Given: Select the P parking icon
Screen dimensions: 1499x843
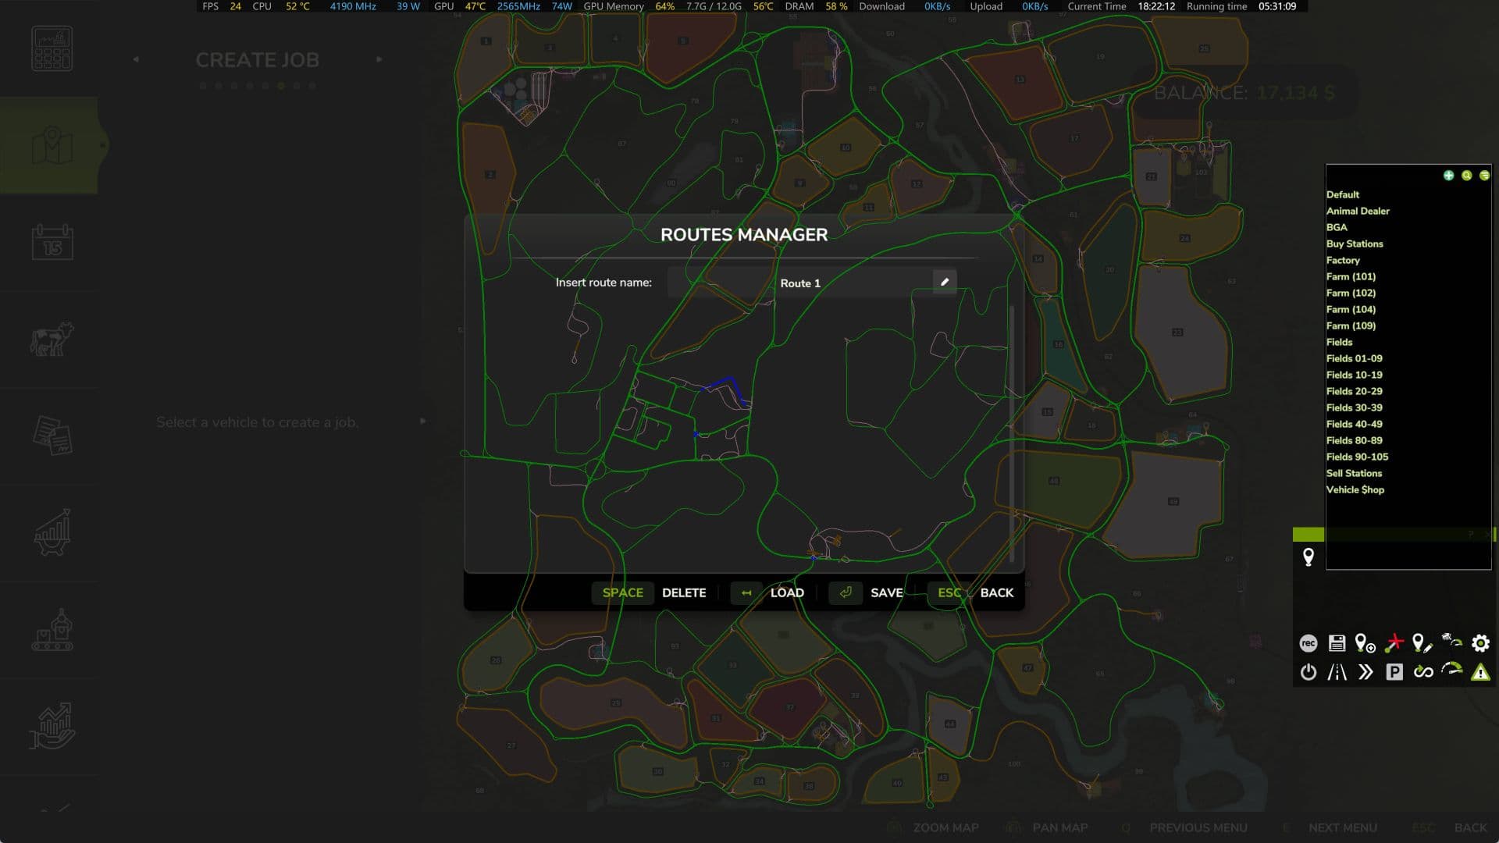Looking at the screenshot, I should pos(1394,672).
